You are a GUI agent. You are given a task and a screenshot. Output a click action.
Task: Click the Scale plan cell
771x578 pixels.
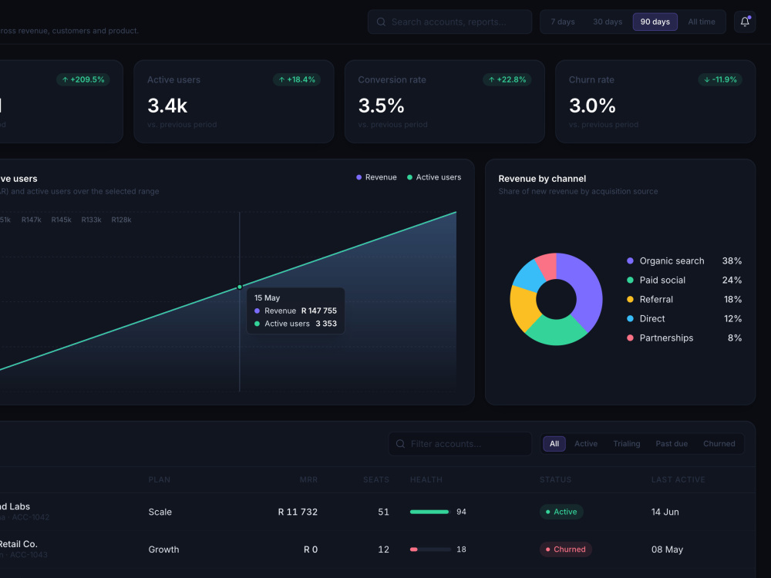click(x=160, y=512)
